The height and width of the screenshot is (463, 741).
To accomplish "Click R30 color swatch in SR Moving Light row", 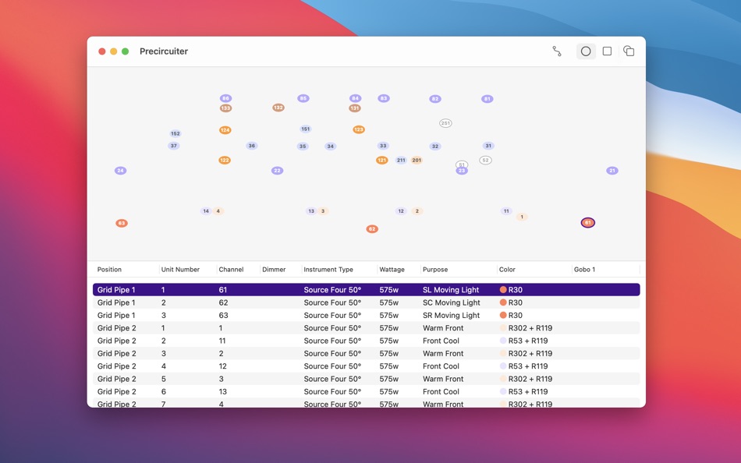I will 503,315.
